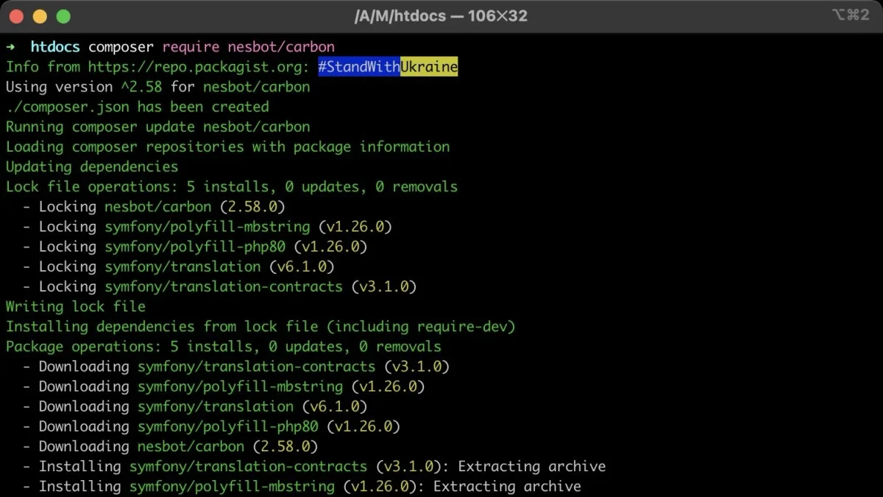Click the htdocs directory name in the prompt

pos(55,47)
